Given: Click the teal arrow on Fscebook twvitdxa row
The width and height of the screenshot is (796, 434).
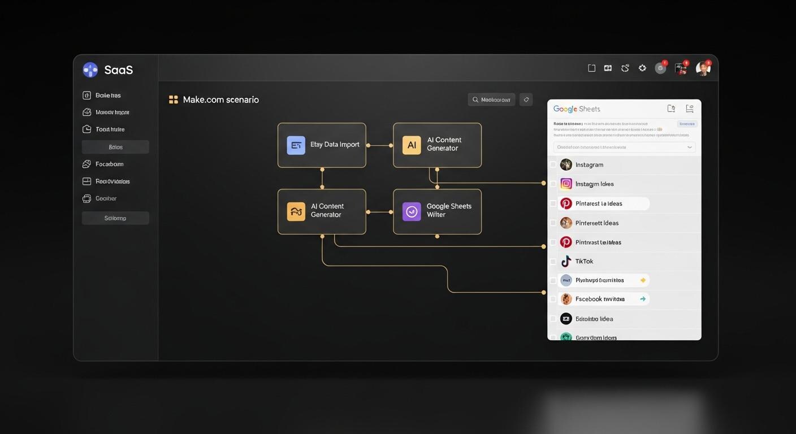Looking at the screenshot, I should pyautogui.click(x=643, y=299).
